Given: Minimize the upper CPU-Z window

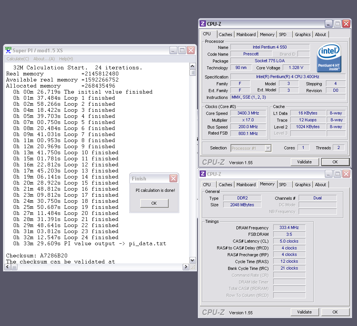Looking at the screenshot, I should click(328, 24).
